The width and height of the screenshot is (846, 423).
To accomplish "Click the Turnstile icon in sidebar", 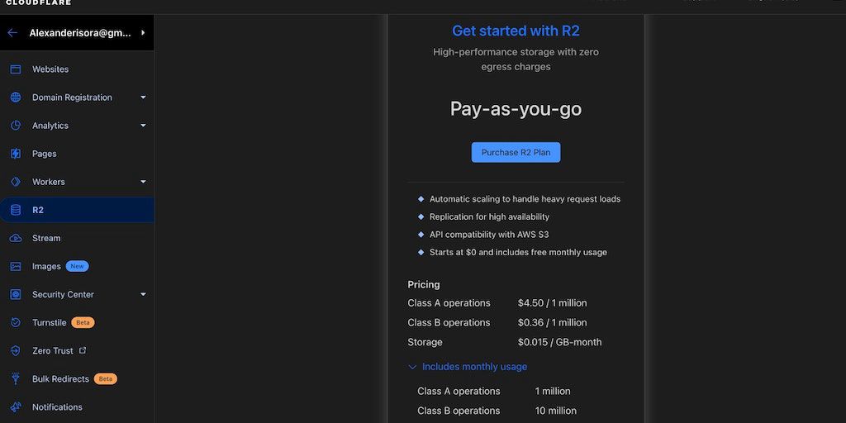I will (x=15, y=322).
